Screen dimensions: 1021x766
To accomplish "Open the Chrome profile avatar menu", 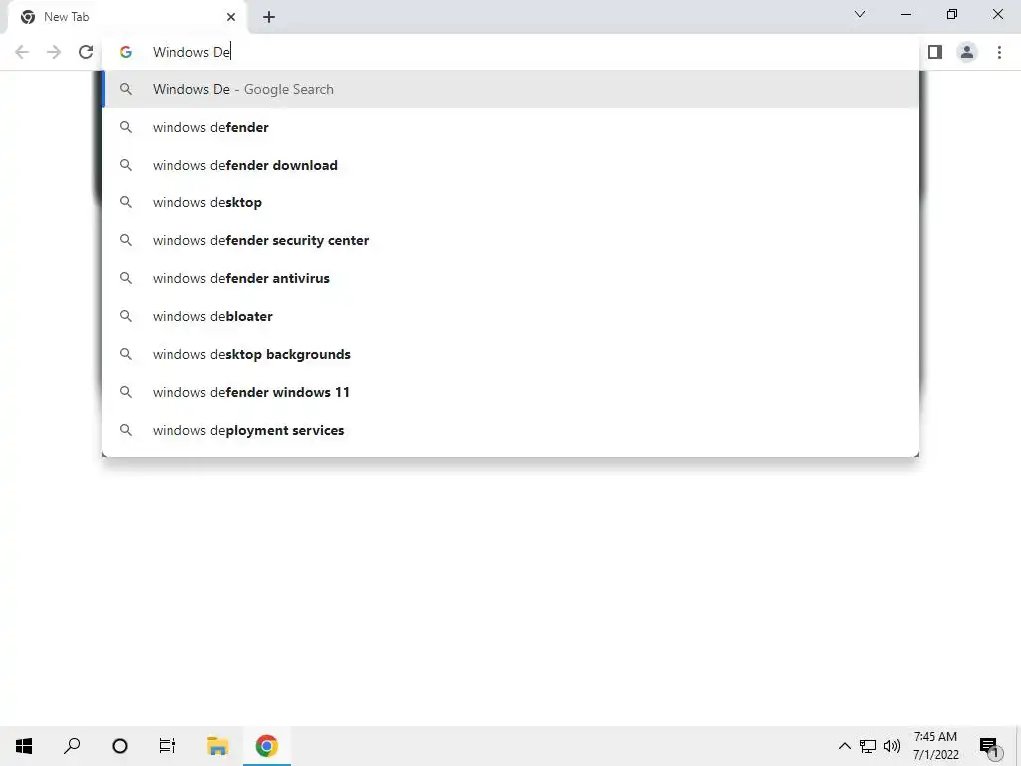I will point(967,52).
